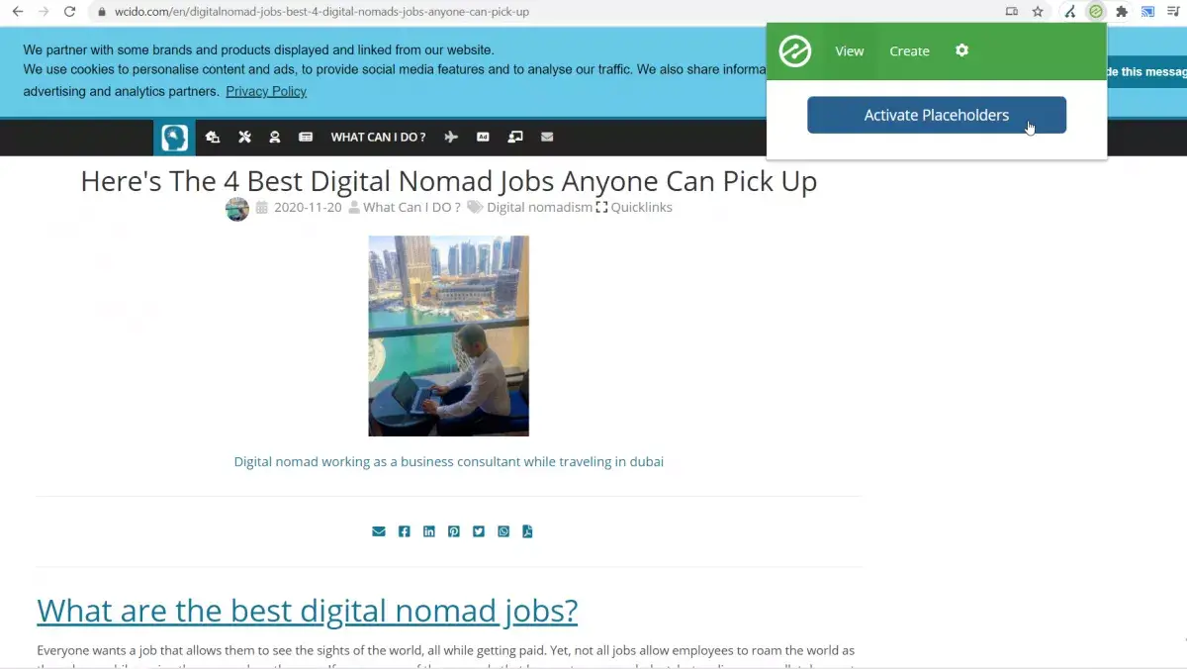Click the Activate Placeholders button
1187x669 pixels.
(x=936, y=115)
